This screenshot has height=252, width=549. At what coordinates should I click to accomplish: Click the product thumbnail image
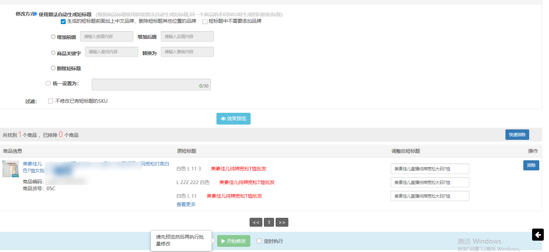(10, 169)
